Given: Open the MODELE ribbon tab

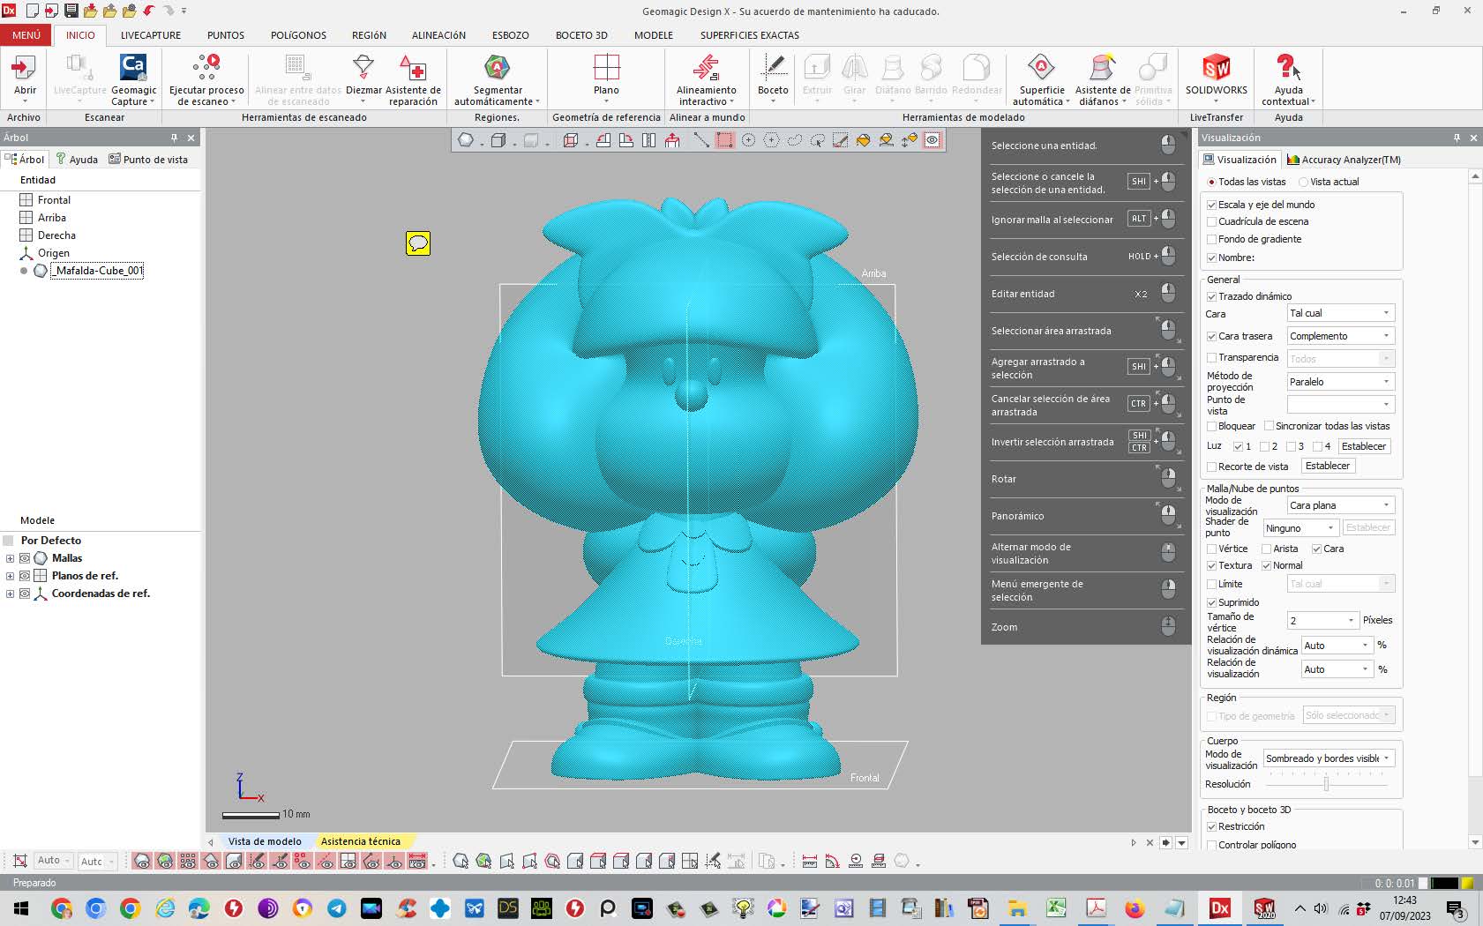Looking at the screenshot, I should (x=654, y=35).
